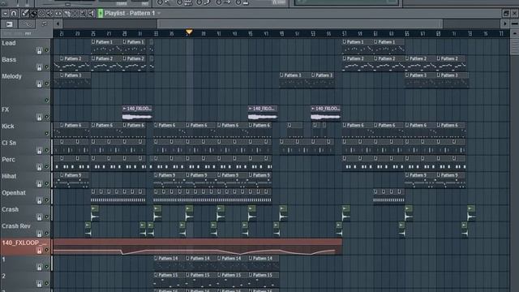The image size is (519, 292).
Task: Click the lock icon on Crash Rev track
Action: 39,234
